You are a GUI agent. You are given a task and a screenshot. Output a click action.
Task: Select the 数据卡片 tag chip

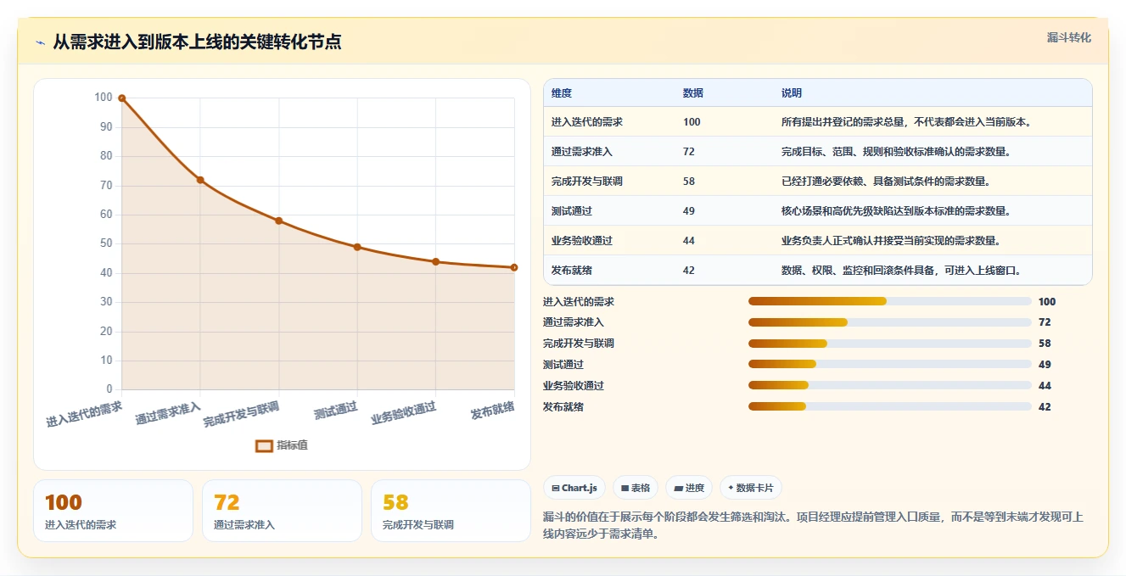click(x=751, y=488)
